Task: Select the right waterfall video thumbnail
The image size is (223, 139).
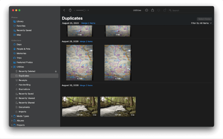Action: tap(118, 107)
